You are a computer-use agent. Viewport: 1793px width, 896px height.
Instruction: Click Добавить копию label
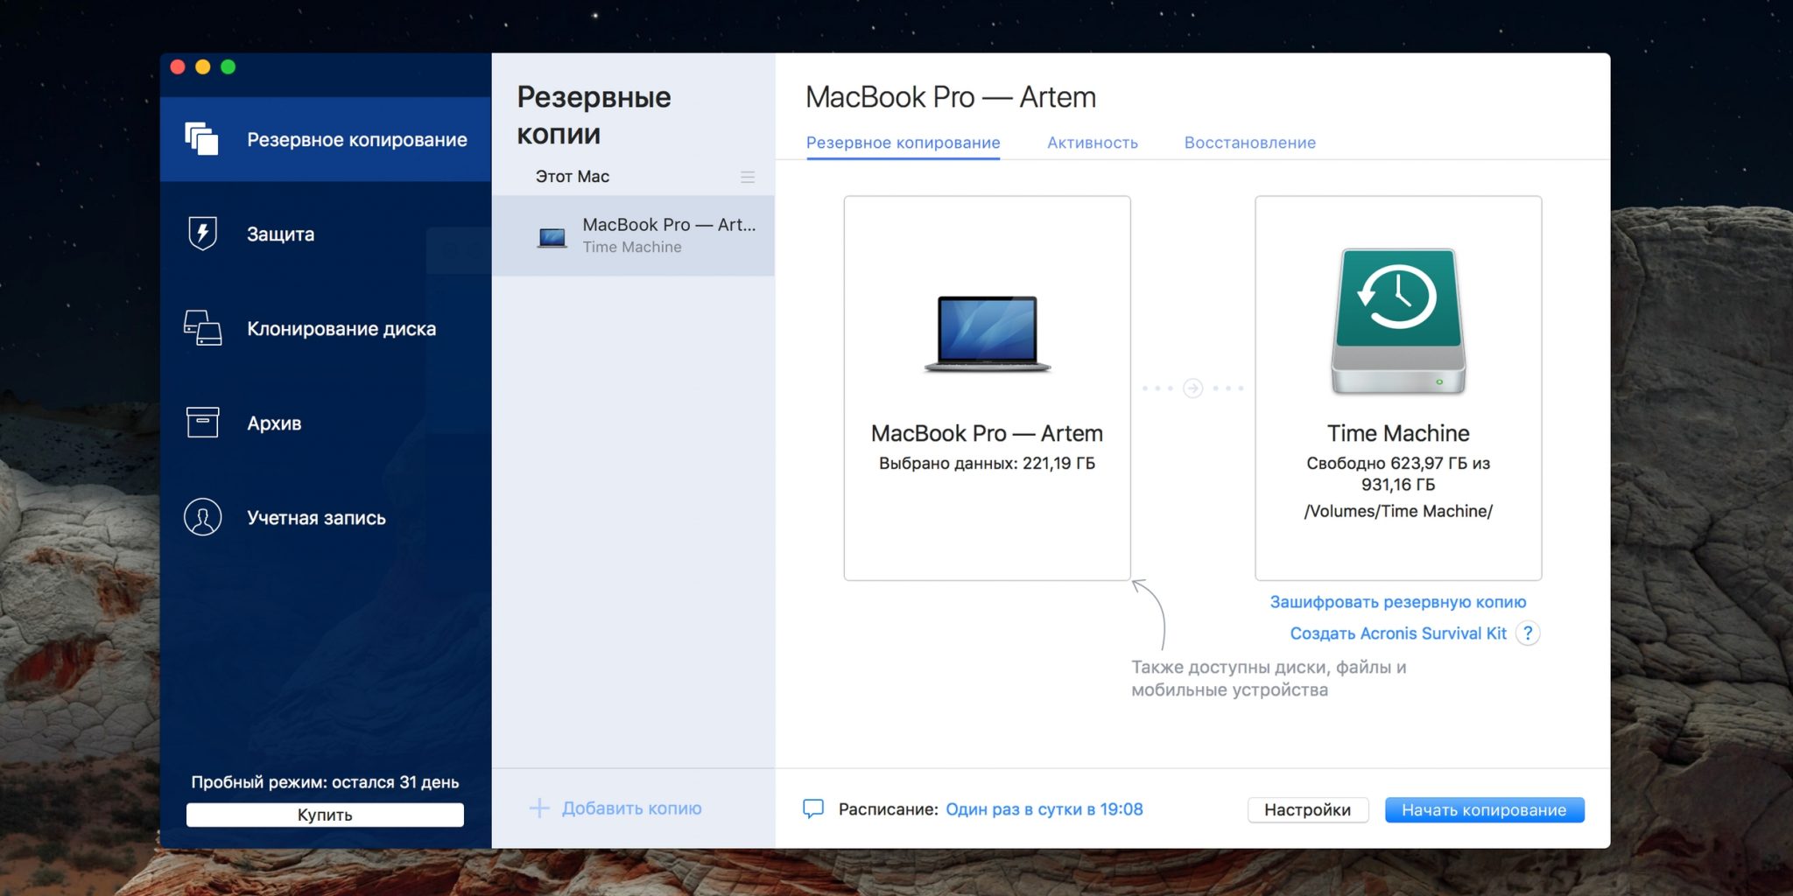(x=631, y=808)
